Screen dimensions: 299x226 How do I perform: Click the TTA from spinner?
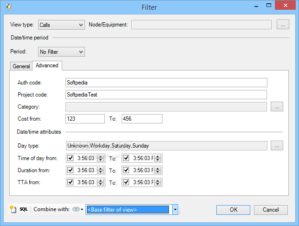coord(100,182)
